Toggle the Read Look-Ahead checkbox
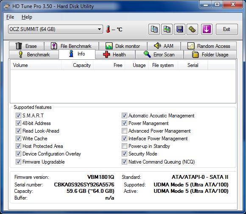Screen dimensions: 246x214 (x=18, y=131)
